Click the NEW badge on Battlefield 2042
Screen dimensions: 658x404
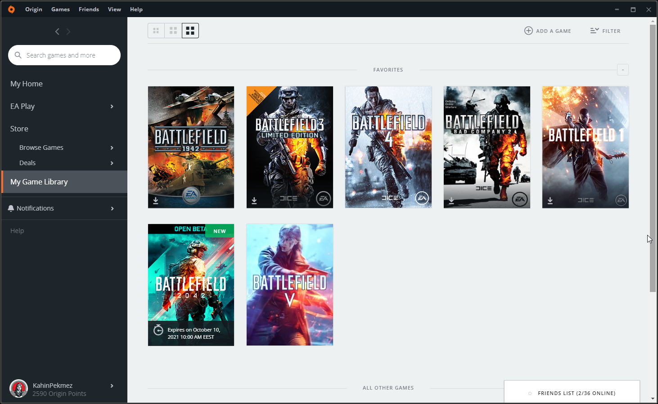pyautogui.click(x=220, y=231)
